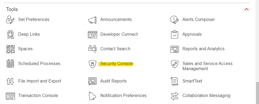Click the vertical scrollbar thumb
Image resolution: width=259 pixels, height=104 pixels.
tap(257, 93)
